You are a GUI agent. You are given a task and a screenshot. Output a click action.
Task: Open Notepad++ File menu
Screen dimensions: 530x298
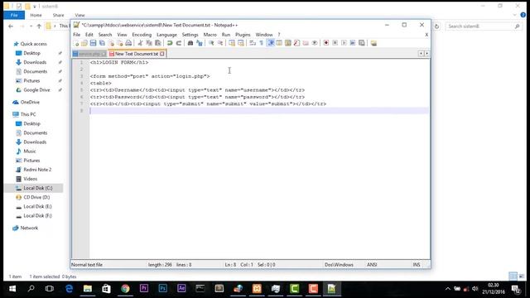pos(77,35)
